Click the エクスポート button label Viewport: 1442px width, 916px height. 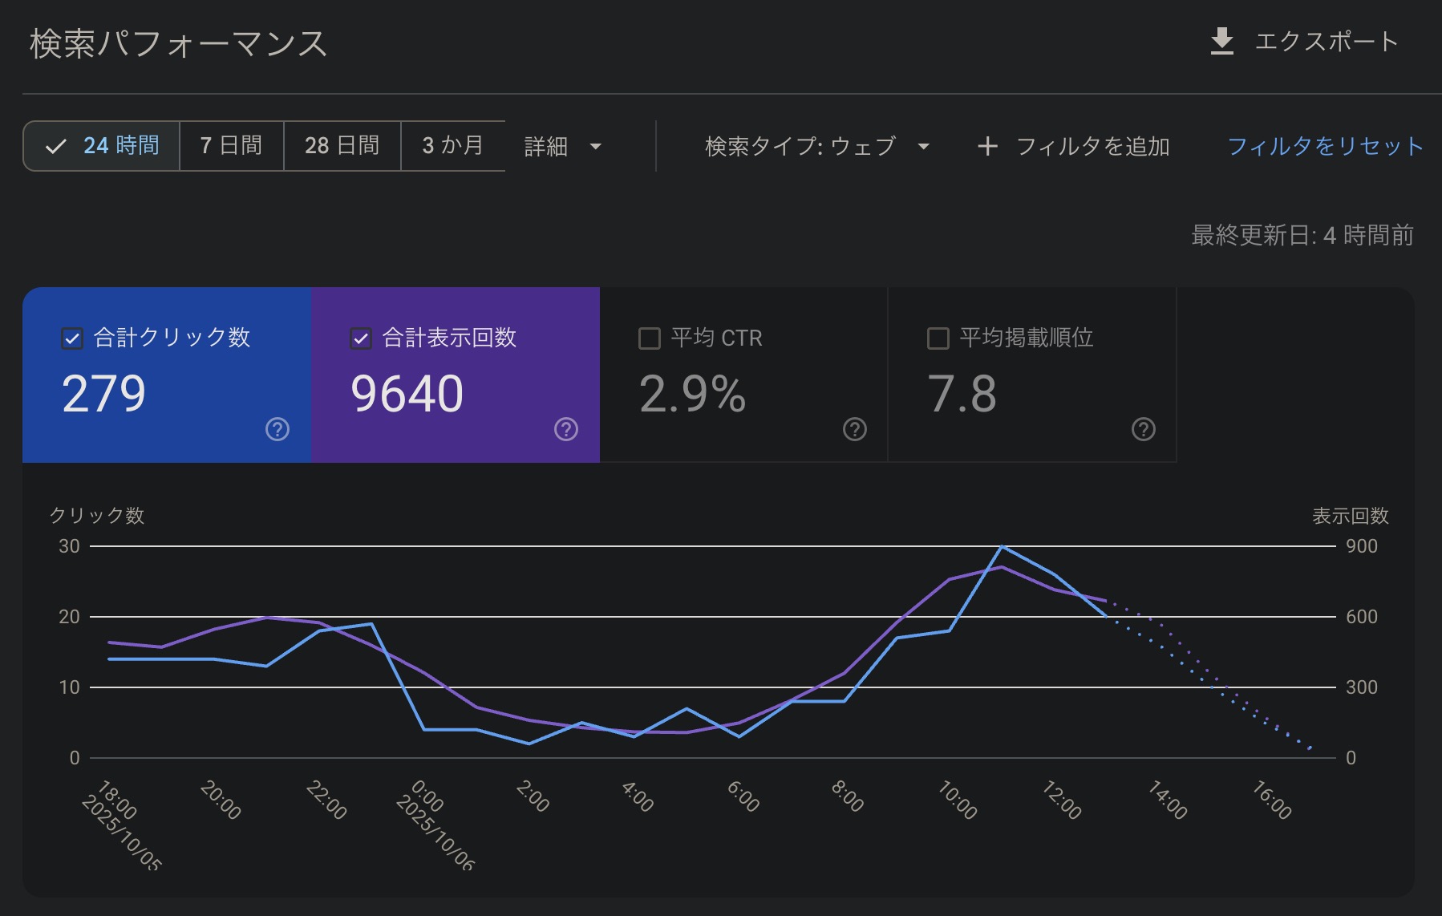click(1327, 42)
